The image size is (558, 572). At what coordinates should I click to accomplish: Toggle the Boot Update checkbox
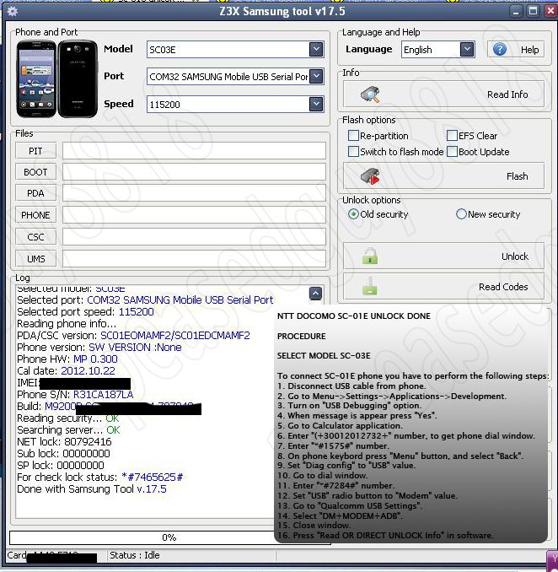point(453,152)
